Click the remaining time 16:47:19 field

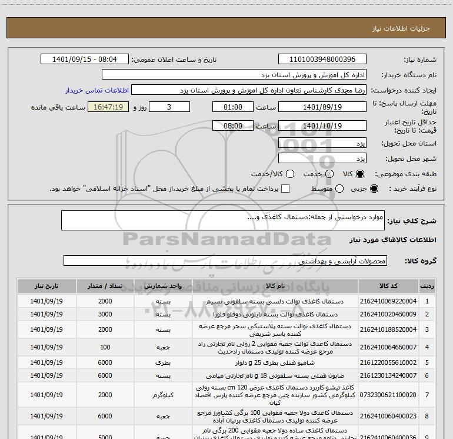[108, 107]
